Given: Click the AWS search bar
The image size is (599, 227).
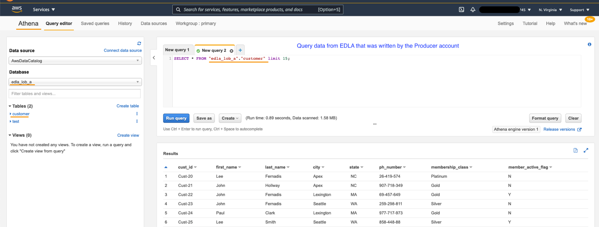Looking at the screenshot, I should (x=258, y=10).
